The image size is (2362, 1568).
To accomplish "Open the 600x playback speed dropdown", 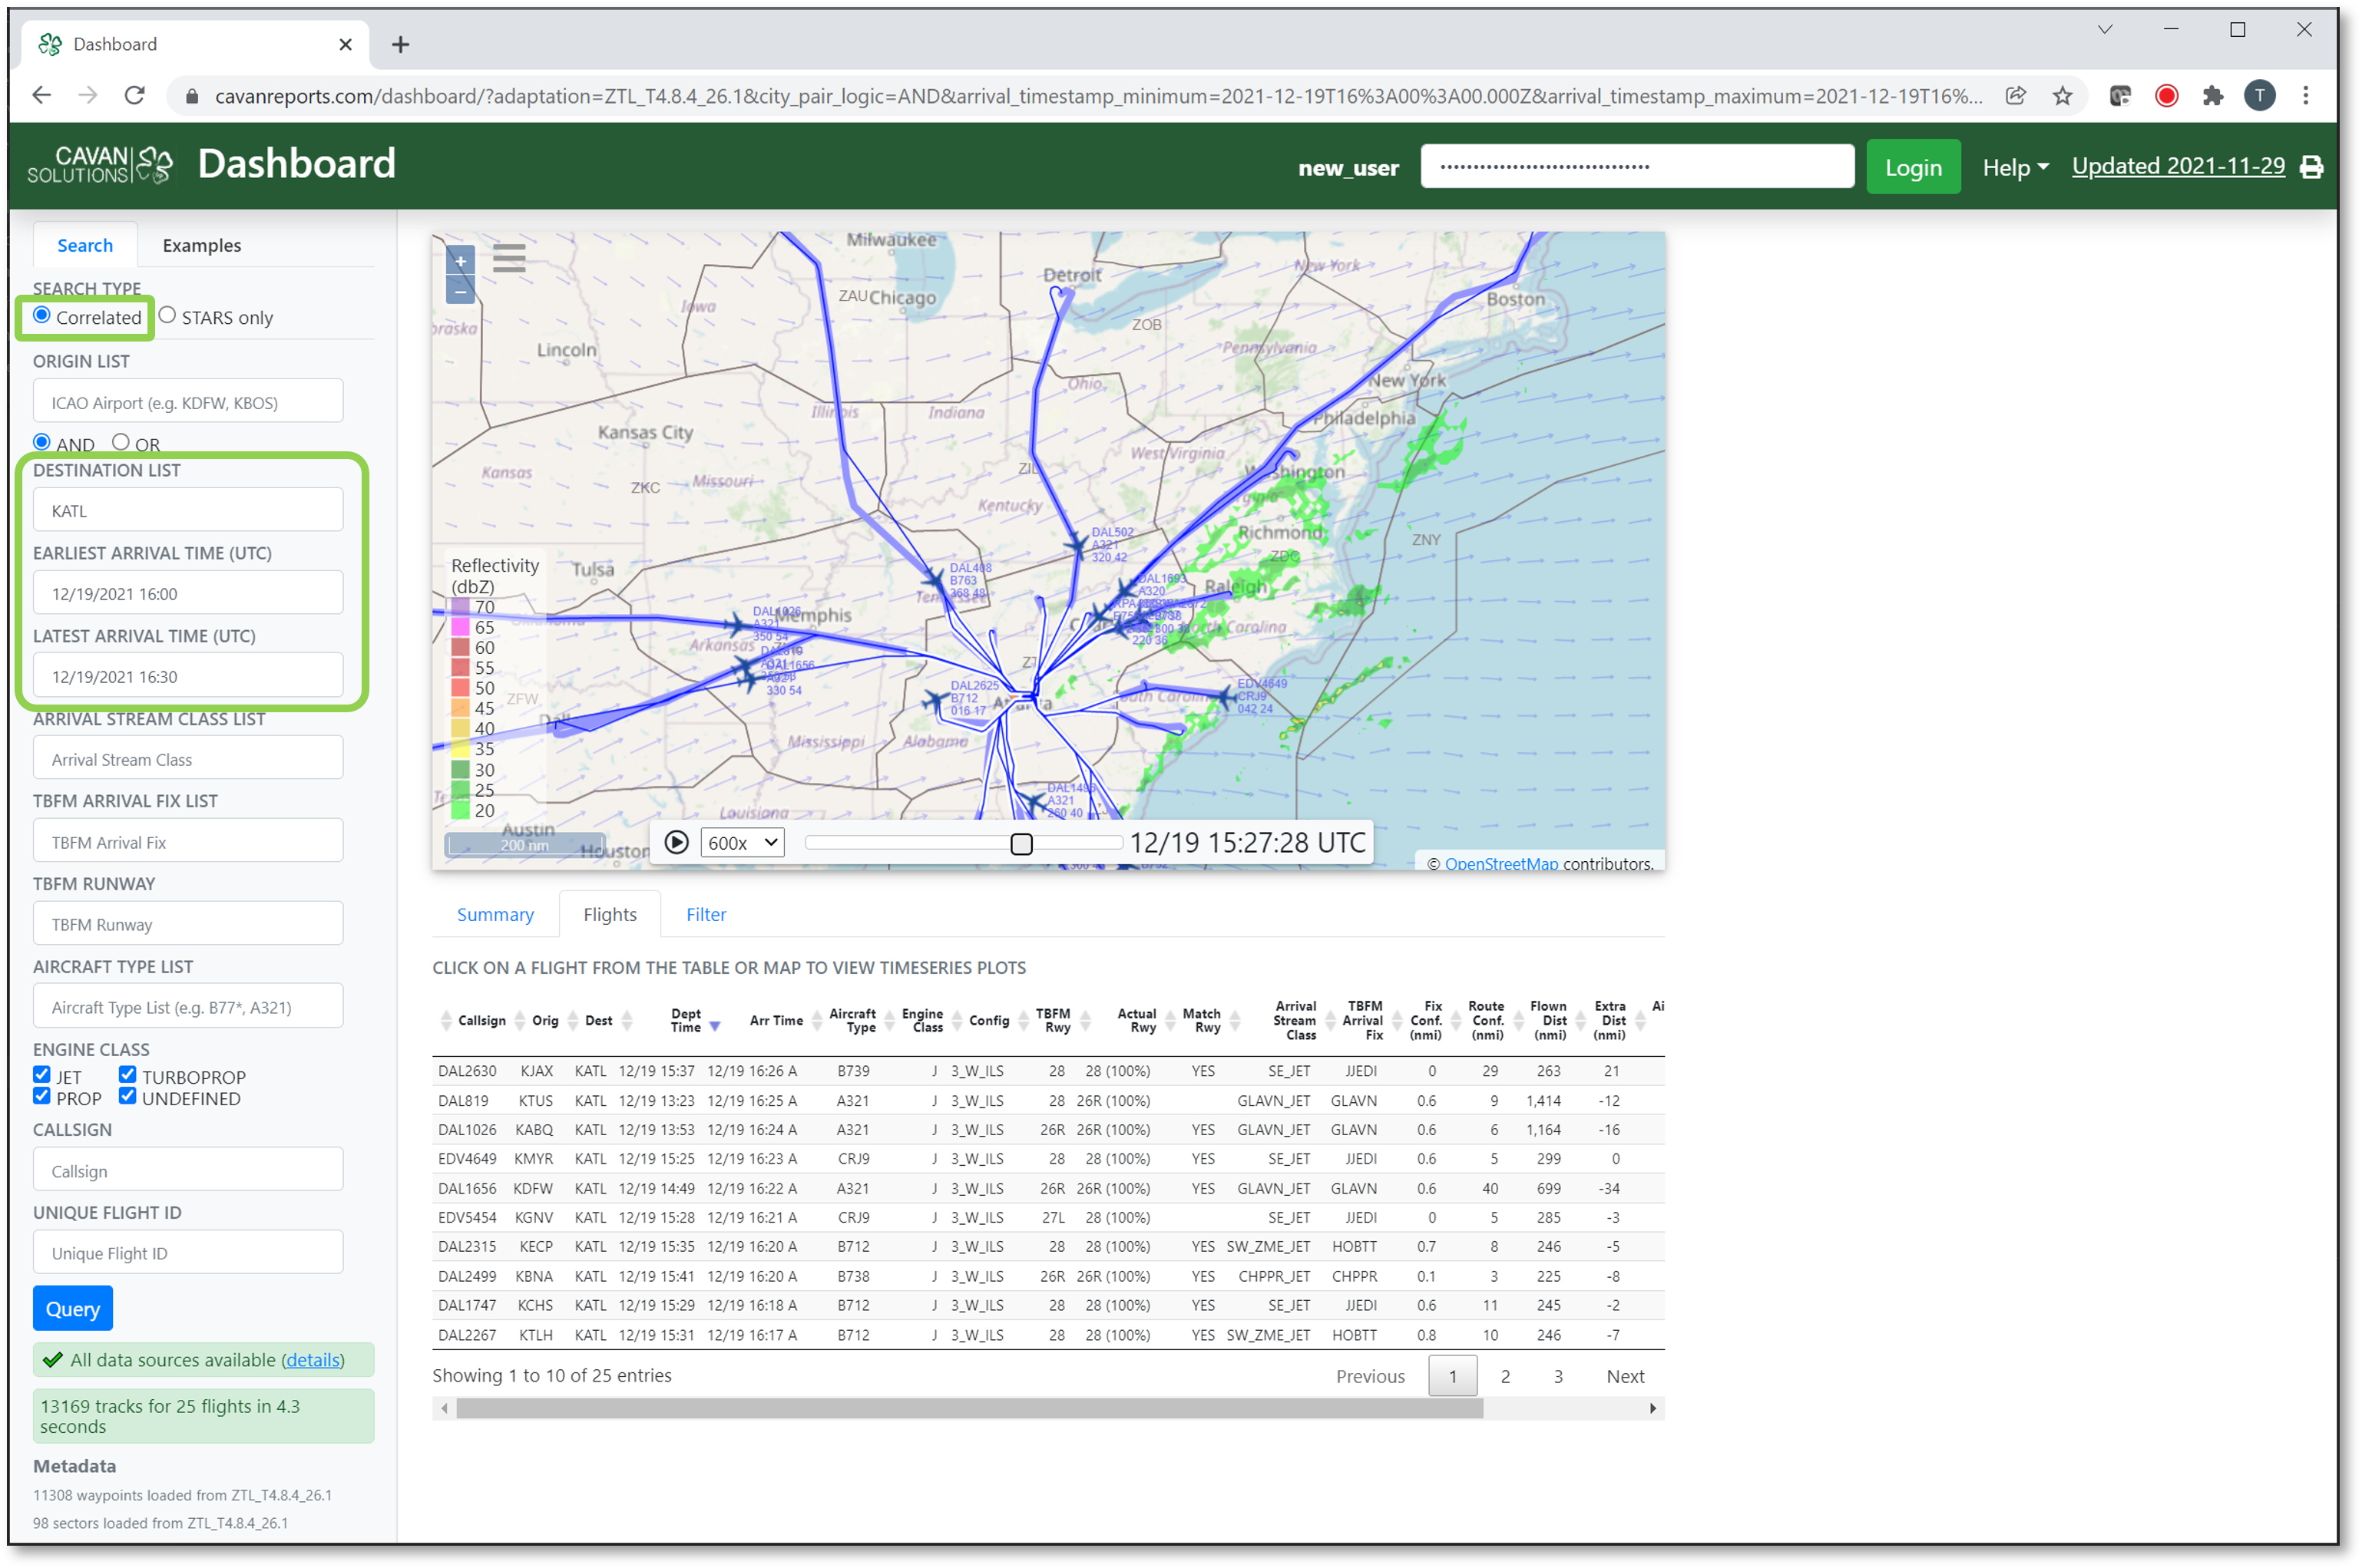I will pos(741,843).
